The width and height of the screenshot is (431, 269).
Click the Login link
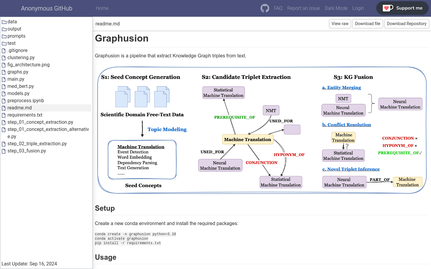[x=358, y=8]
